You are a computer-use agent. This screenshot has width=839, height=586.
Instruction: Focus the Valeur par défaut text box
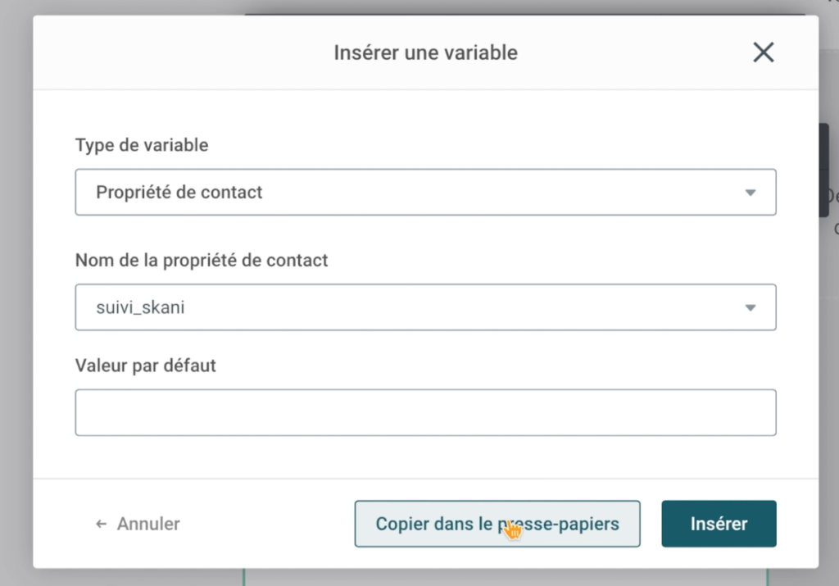tap(425, 412)
